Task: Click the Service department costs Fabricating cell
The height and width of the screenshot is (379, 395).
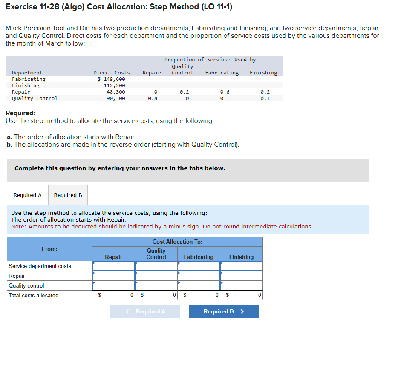Action: point(199,266)
